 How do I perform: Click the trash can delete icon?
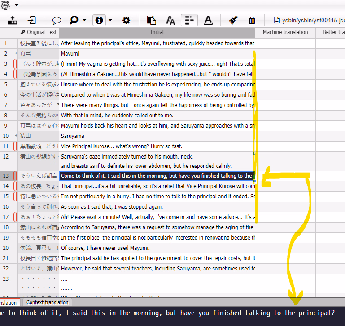pos(252,20)
